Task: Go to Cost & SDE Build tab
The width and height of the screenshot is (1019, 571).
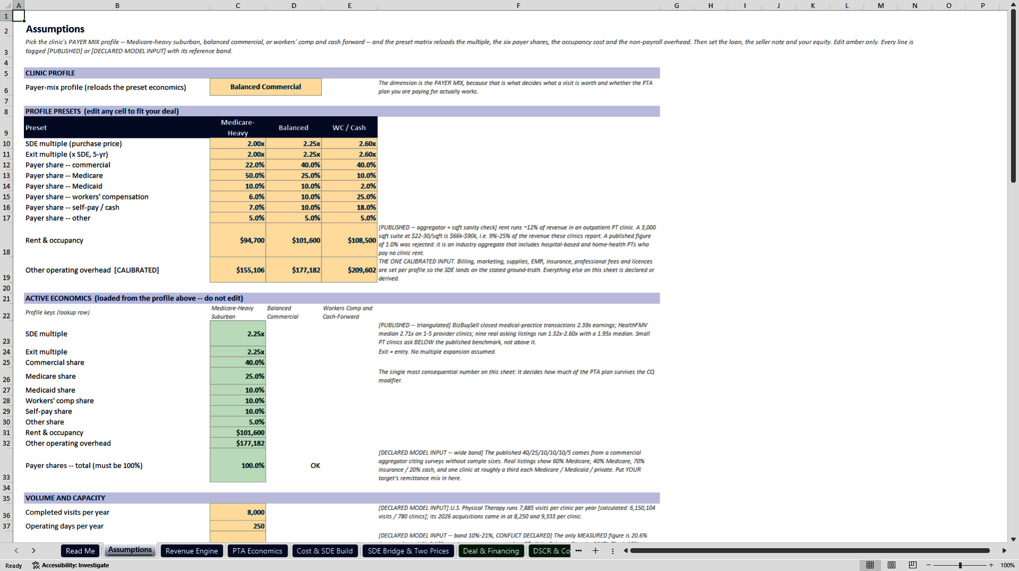Action: pyautogui.click(x=325, y=551)
